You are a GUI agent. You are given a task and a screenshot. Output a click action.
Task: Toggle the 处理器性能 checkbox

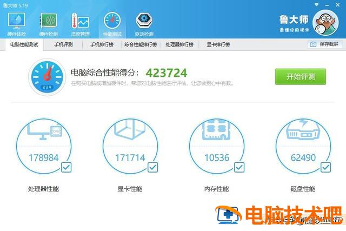(66, 167)
